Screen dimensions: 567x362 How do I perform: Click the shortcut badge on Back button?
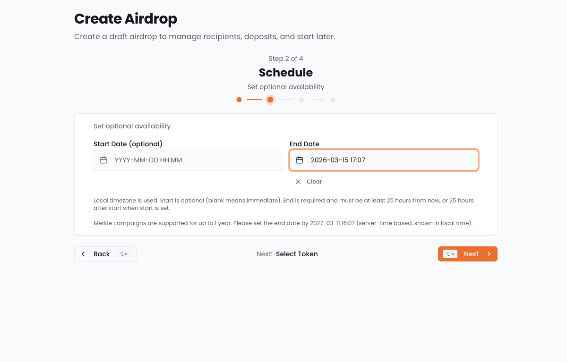[x=124, y=254]
